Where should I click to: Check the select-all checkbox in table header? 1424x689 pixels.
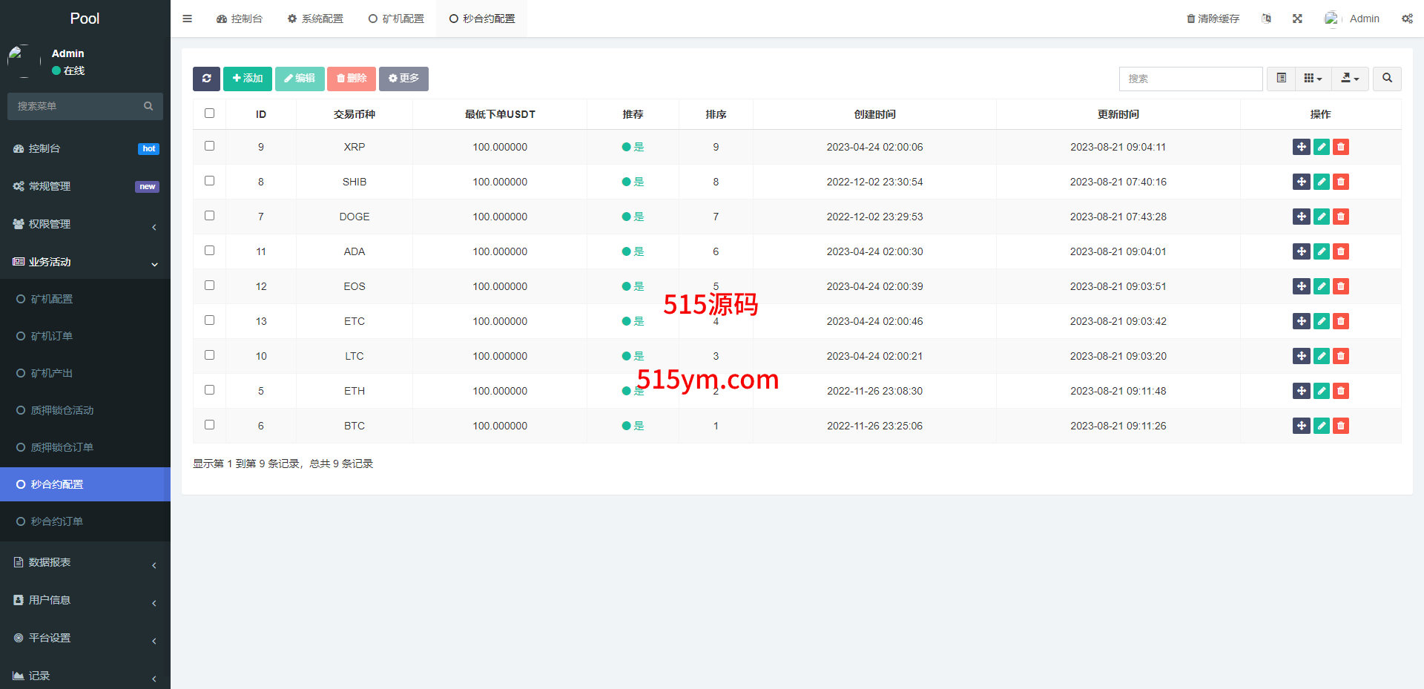coord(209,113)
